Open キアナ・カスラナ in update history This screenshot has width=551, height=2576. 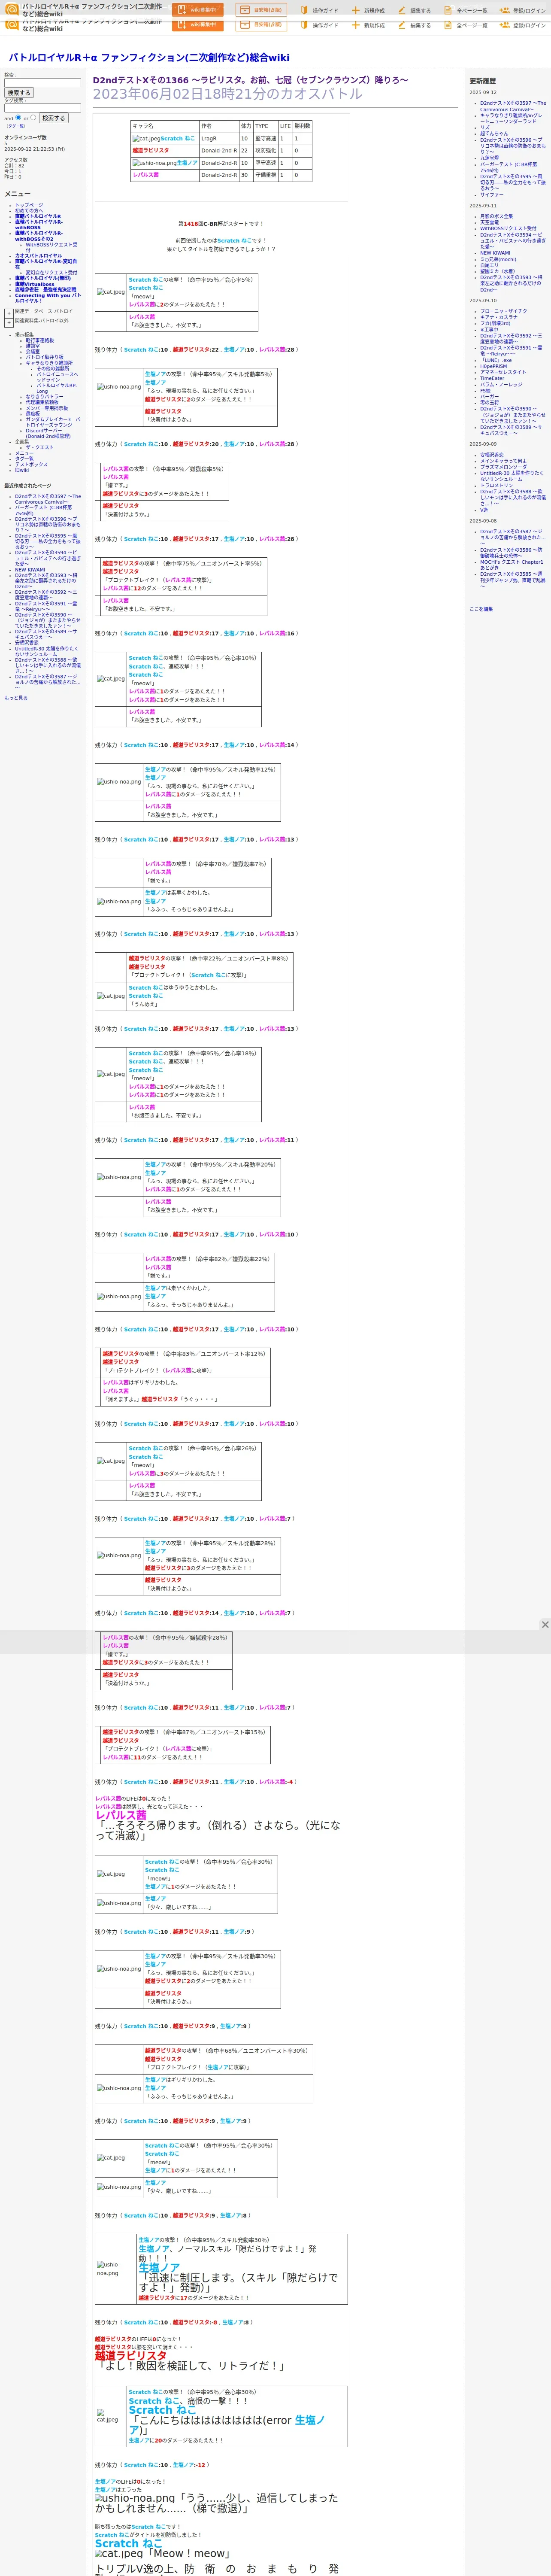(499, 317)
